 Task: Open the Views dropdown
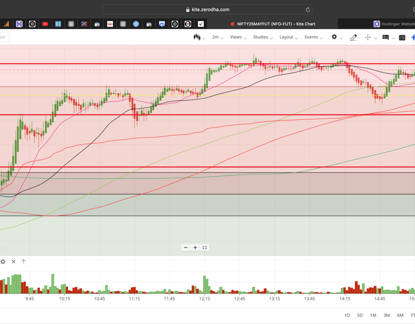238,37
